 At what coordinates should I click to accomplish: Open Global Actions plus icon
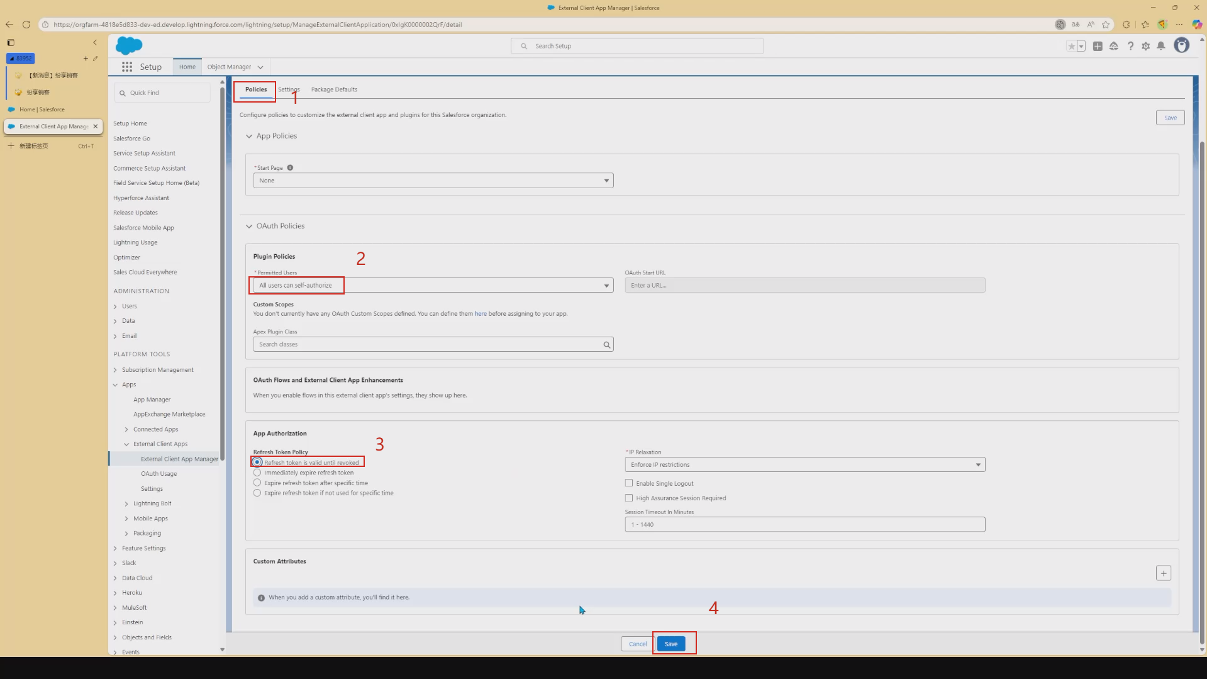[x=1098, y=46]
